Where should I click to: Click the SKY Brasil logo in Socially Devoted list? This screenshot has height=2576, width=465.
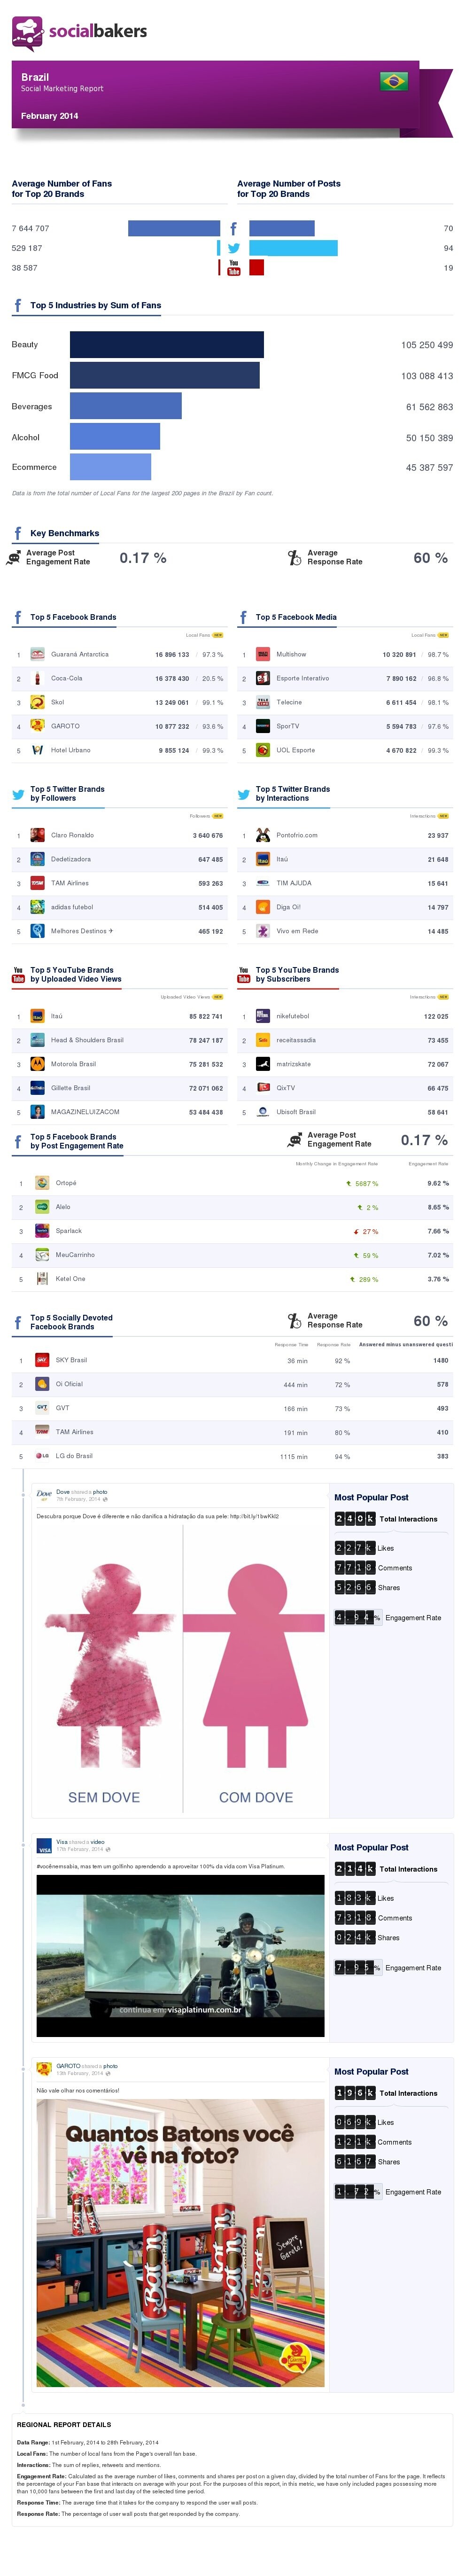(x=42, y=1360)
